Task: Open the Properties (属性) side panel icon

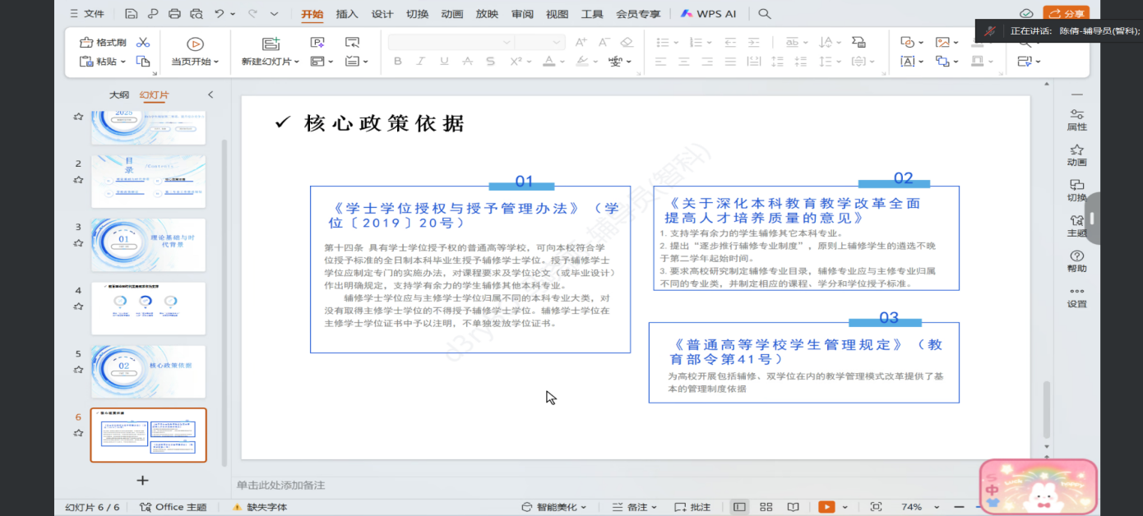Action: pyautogui.click(x=1076, y=119)
